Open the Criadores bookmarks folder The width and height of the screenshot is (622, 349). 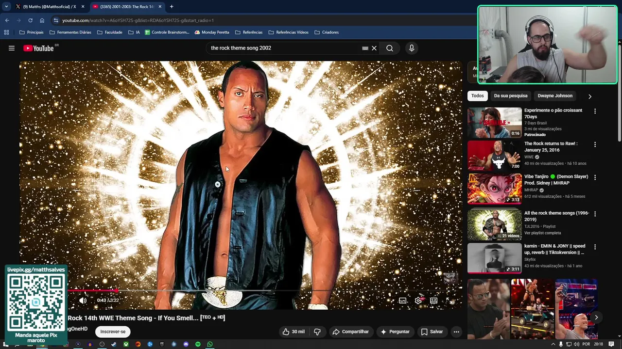click(x=326, y=32)
